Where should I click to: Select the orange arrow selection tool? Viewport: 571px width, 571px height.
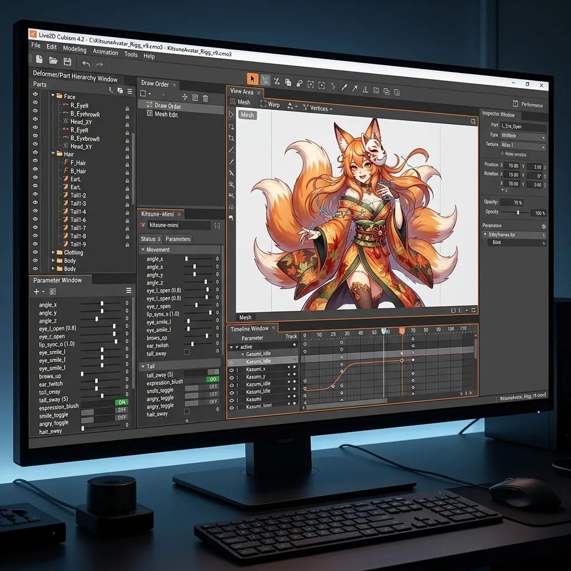[253, 79]
